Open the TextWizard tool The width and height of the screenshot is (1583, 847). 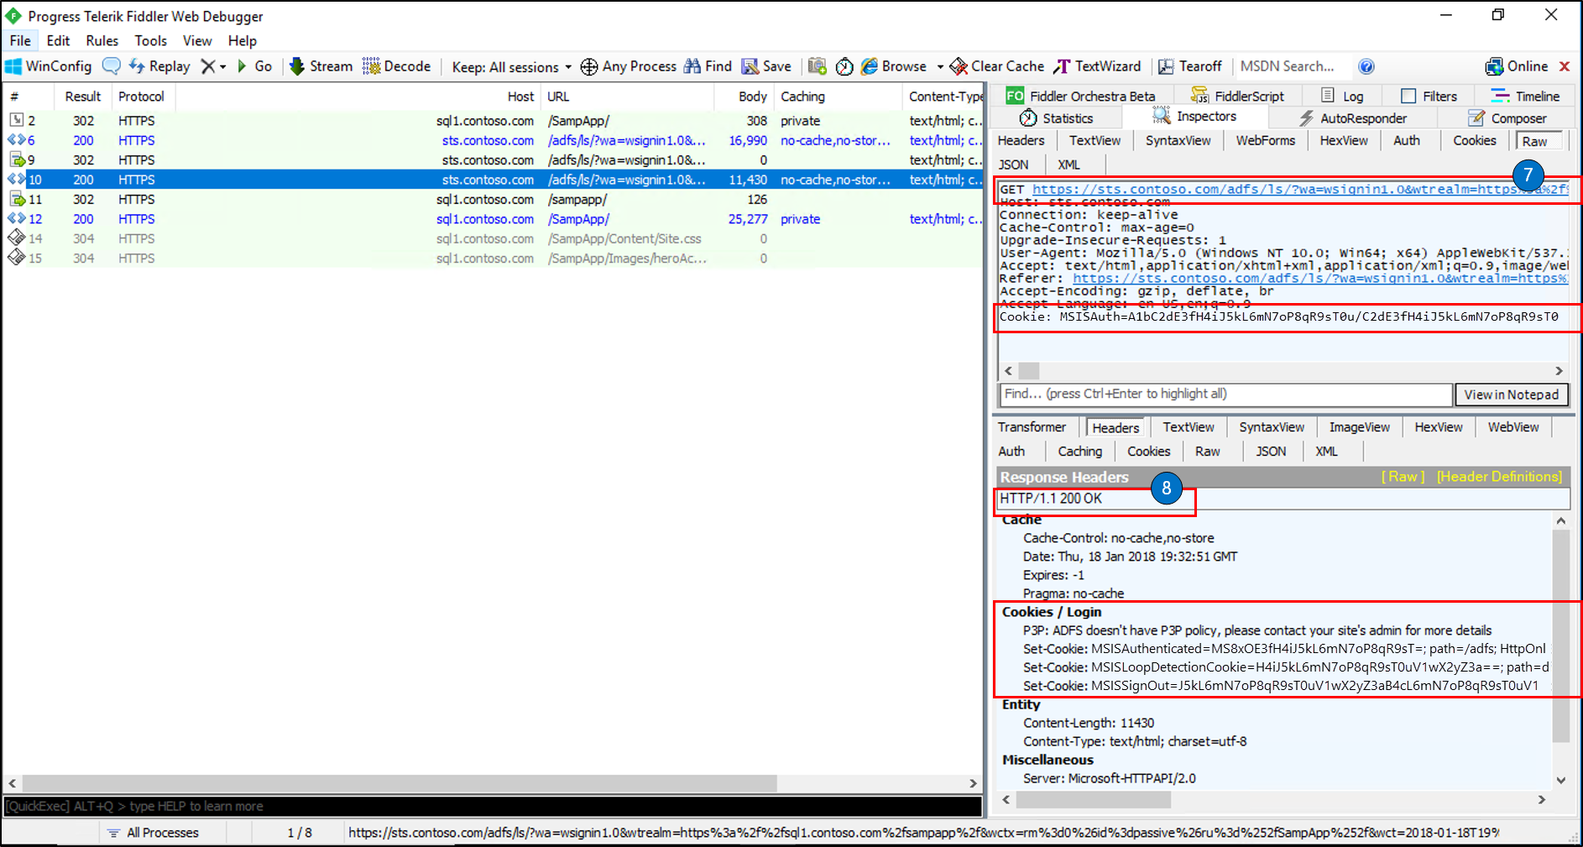[1097, 66]
